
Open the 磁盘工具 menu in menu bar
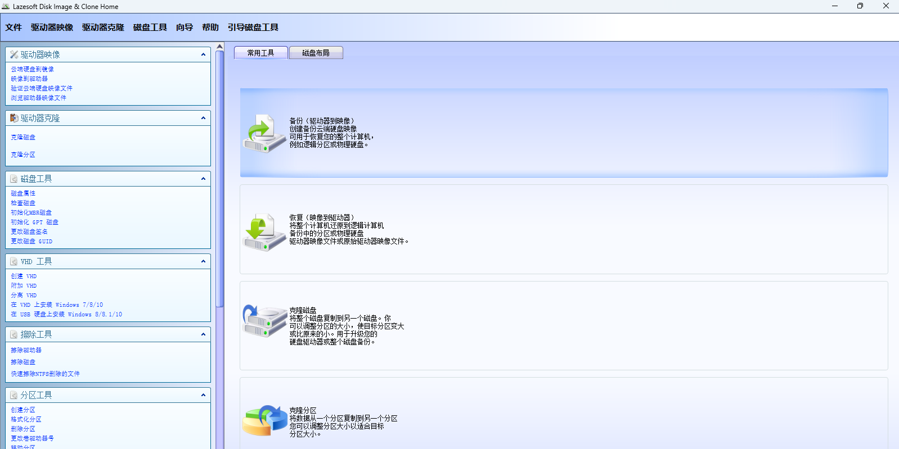[150, 27]
